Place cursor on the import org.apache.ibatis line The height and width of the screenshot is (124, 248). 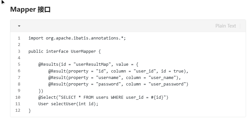tap(77, 38)
